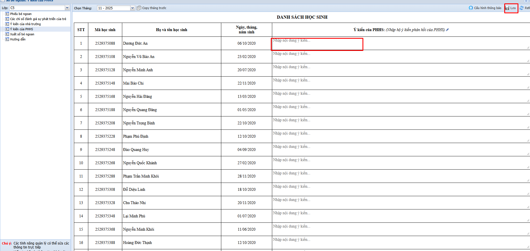Image resolution: width=530 pixels, height=251 pixels.
Task: Click opinion textbox for Phạm Trần Minh Khôi
Action: pyautogui.click(x=401, y=176)
